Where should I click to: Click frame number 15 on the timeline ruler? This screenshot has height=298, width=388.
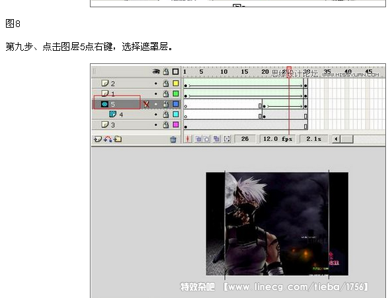245,72
